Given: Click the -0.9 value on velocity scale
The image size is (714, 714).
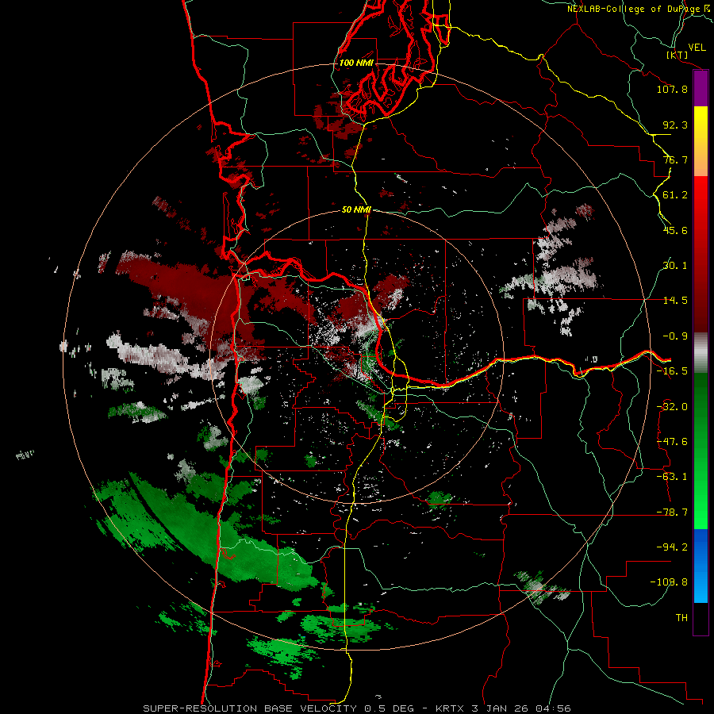Looking at the screenshot, I should pos(675,336).
